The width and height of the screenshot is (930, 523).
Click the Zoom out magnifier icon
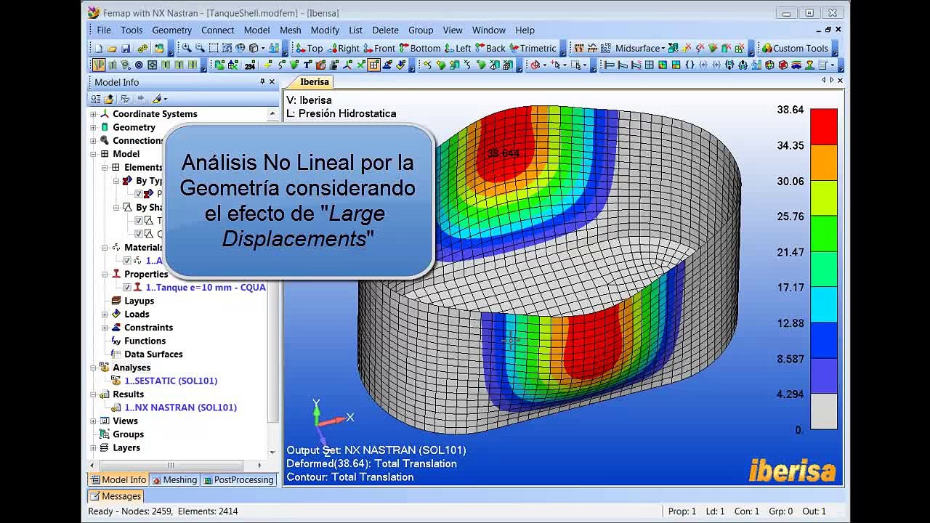coord(200,48)
